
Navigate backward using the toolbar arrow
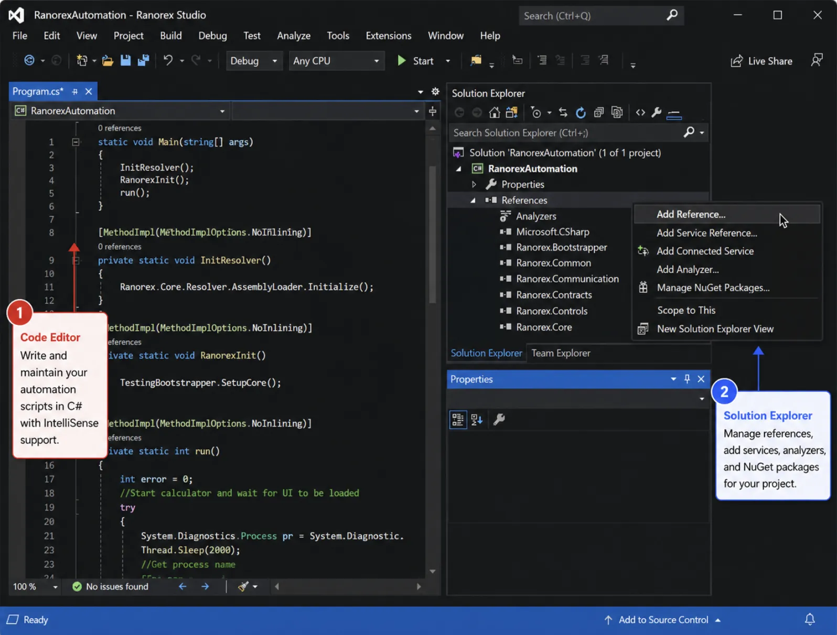pos(29,61)
